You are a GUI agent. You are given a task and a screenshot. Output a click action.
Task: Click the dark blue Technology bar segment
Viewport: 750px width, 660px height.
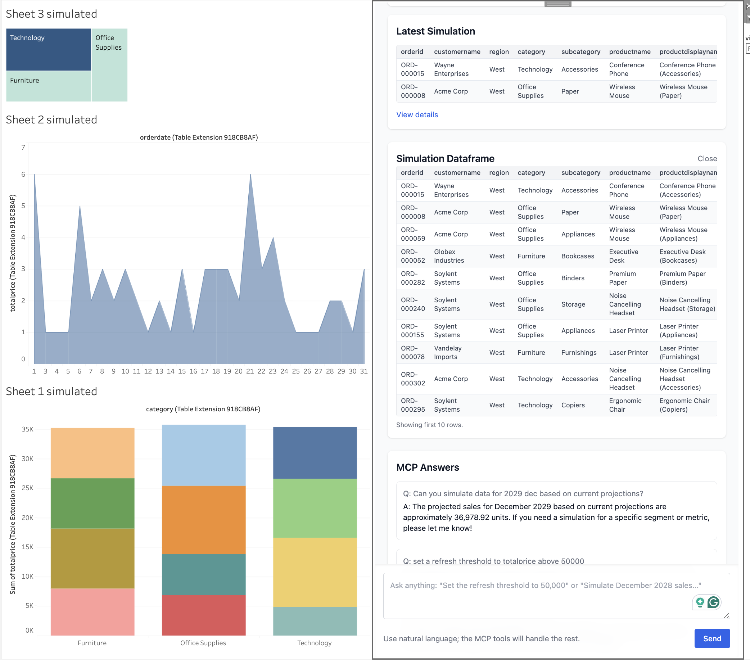click(x=315, y=452)
